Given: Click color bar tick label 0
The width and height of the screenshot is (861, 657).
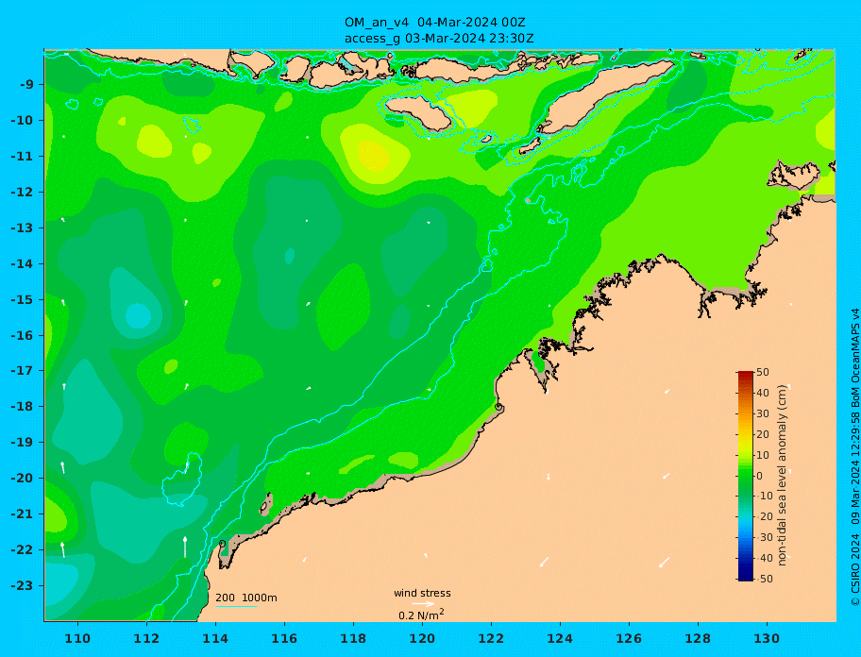Looking at the screenshot, I should pyautogui.click(x=759, y=476).
